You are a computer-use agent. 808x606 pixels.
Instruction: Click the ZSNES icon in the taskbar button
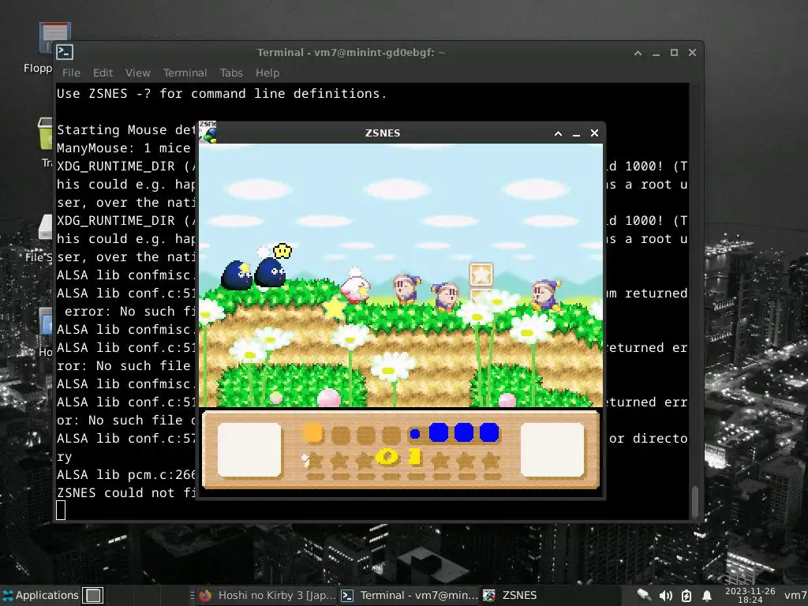(x=489, y=595)
